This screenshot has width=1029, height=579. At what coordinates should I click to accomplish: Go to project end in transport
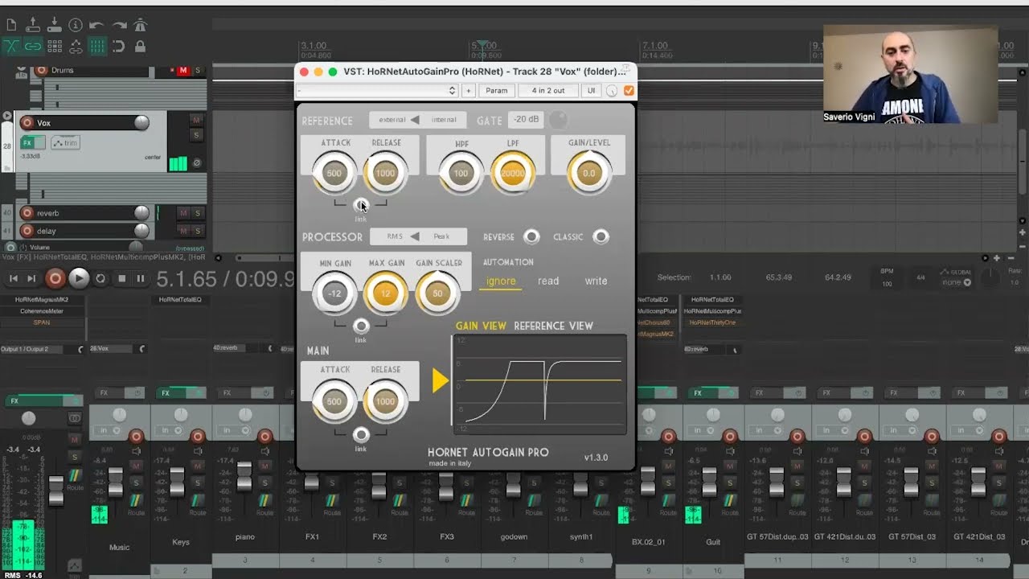[x=31, y=279]
